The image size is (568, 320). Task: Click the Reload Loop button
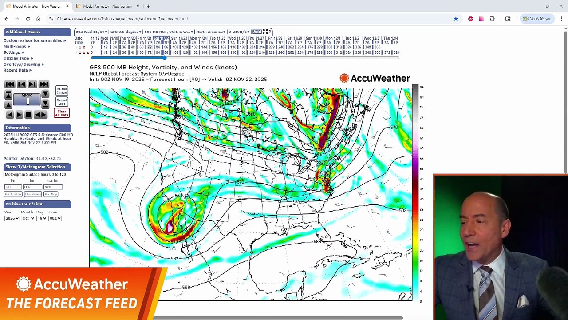click(x=62, y=102)
